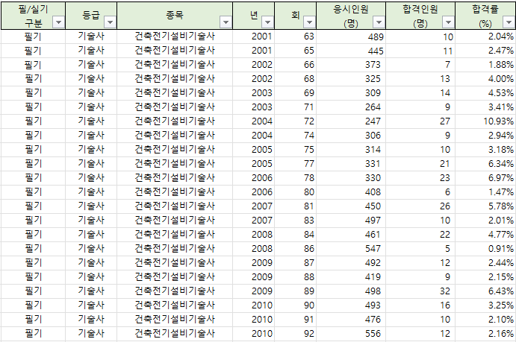Open the 응시인원 column filter dropdown
This screenshot has width=516, height=342.
click(x=379, y=22)
